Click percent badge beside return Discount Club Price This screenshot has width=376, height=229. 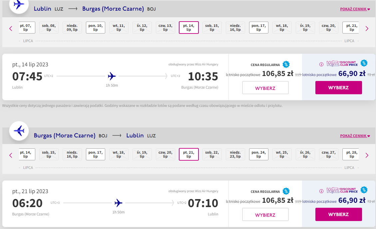[364, 190]
